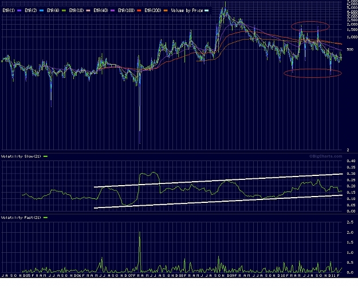This screenshot has height=286, width=358.
Task: Click the 0.30 Volatility Slow axis value
Action: [351, 174]
